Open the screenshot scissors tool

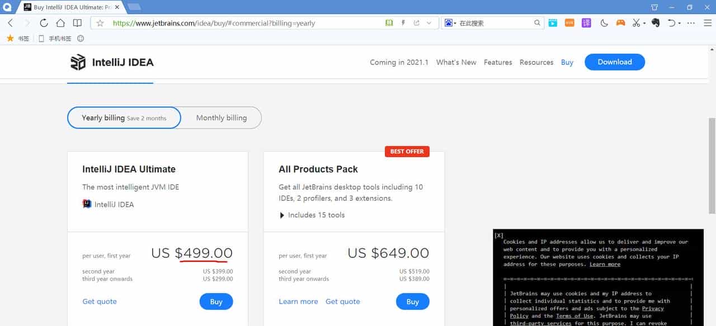point(636,23)
